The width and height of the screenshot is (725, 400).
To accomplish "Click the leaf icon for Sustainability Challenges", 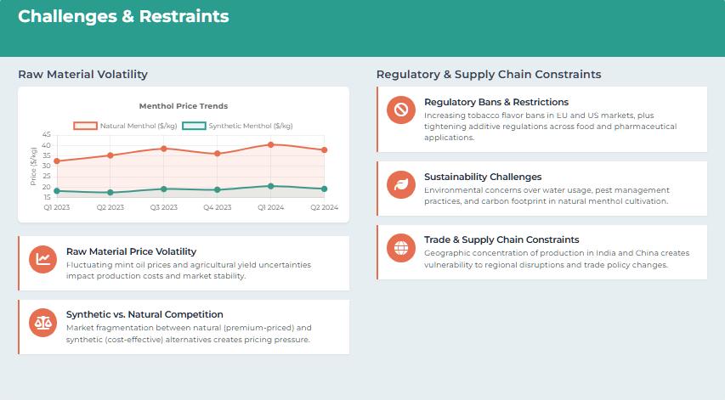I will pos(399,184).
